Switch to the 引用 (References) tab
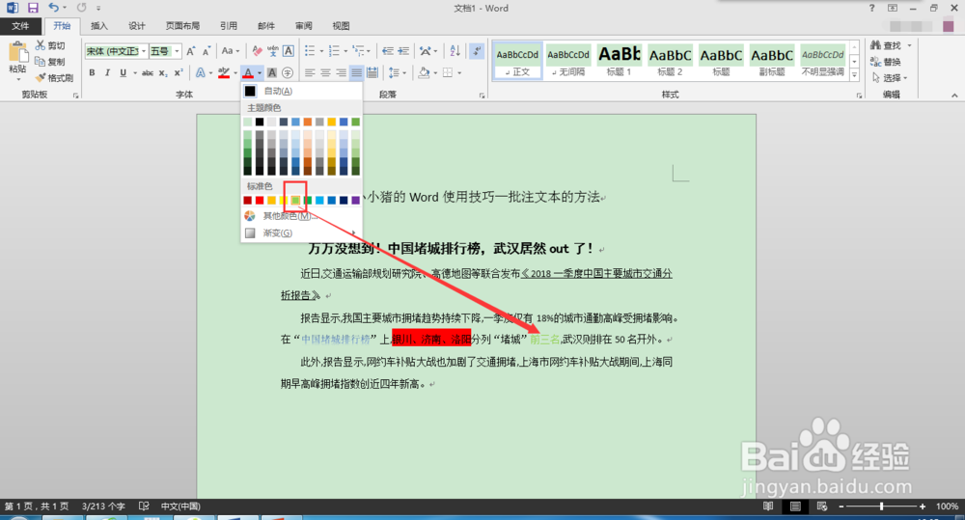 229,26
